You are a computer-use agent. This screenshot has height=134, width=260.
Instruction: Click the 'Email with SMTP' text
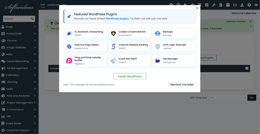tap(128, 59)
